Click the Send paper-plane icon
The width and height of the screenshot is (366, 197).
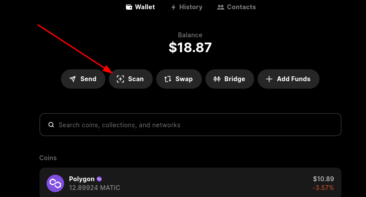(x=73, y=79)
